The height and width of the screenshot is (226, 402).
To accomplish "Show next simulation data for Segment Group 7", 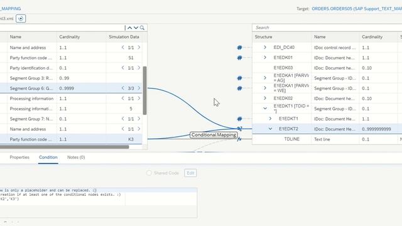I will pos(139,119).
